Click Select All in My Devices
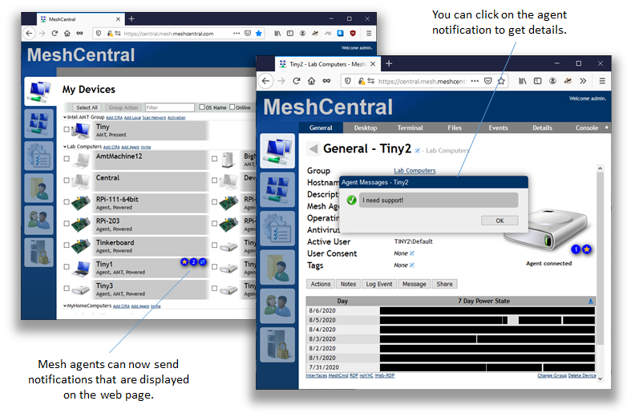The height and width of the screenshot is (417, 631). [87, 107]
